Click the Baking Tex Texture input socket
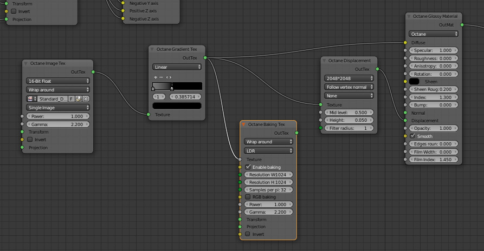This screenshot has height=251, width=484. [240, 160]
